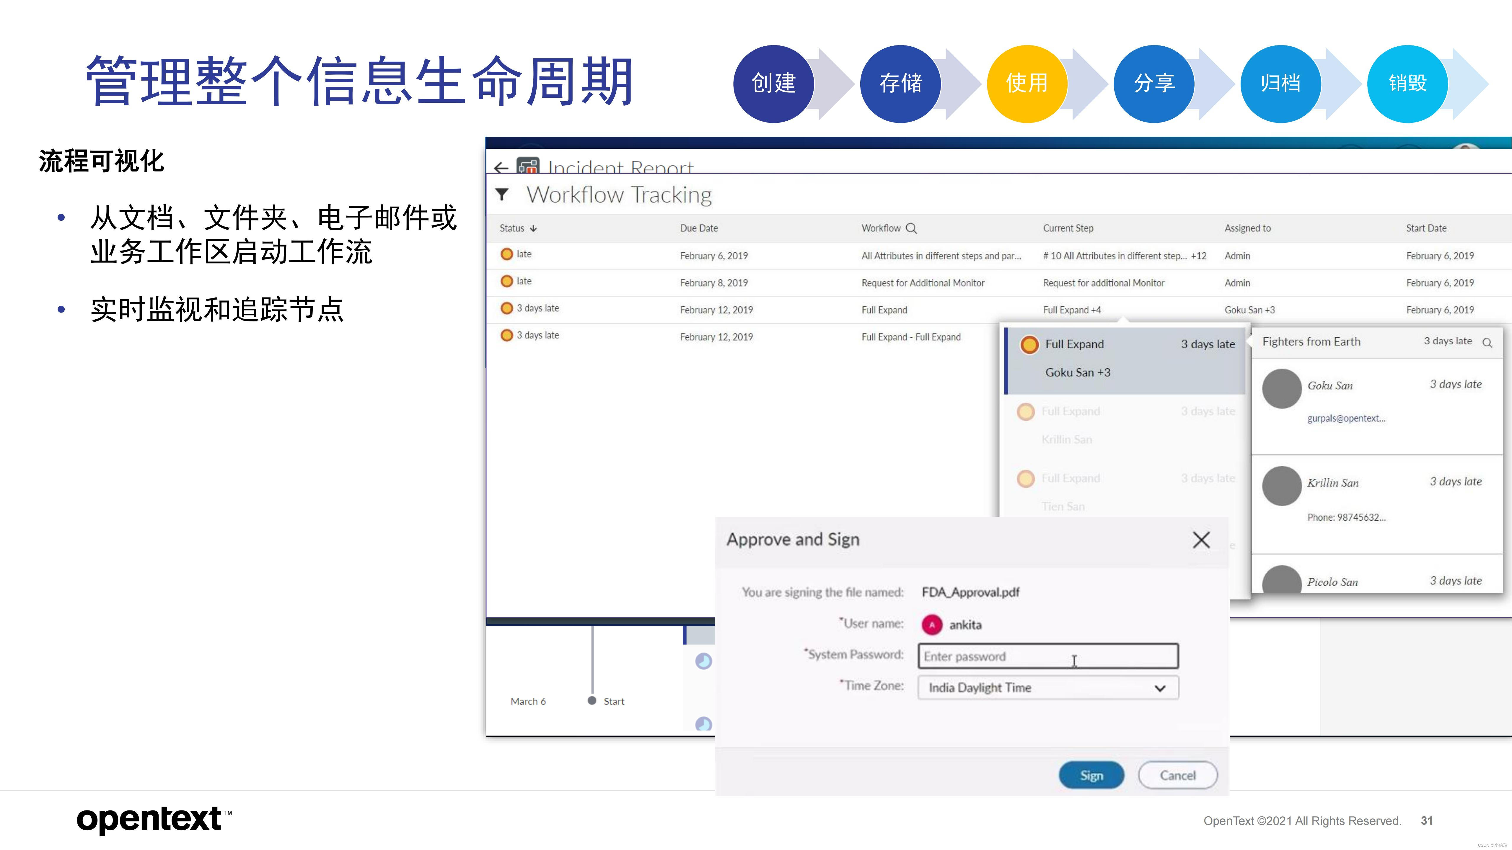1512x850 pixels.
Task: Click Goku San's avatar picture
Action: tap(1282, 388)
